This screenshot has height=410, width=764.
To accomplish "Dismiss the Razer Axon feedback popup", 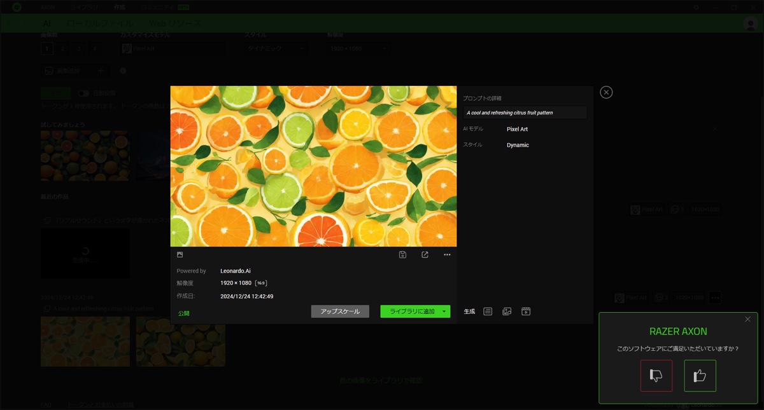I will (x=747, y=319).
